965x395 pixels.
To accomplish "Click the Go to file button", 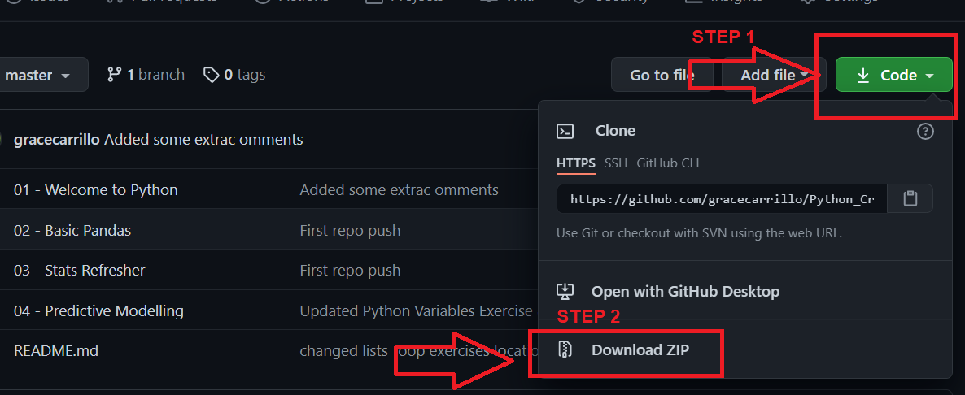I will point(662,75).
